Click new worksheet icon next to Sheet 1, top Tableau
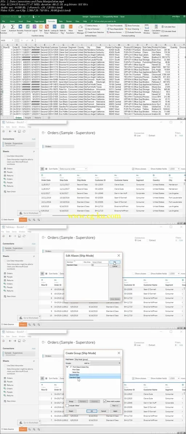186x434 pixels. pos(30,220)
